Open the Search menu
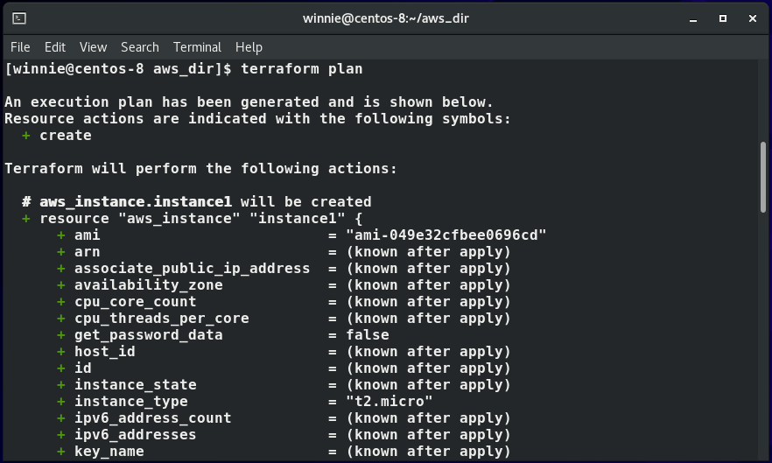The height and width of the screenshot is (463, 772). (x=140, y=47)
